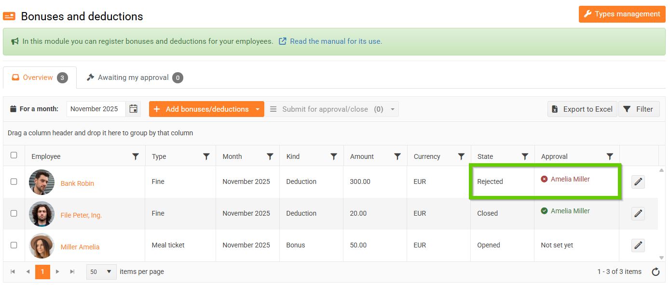Open the items per page dropdown
Image resolution: width=670 pixels, height=285 pixels.
[102, 272]
